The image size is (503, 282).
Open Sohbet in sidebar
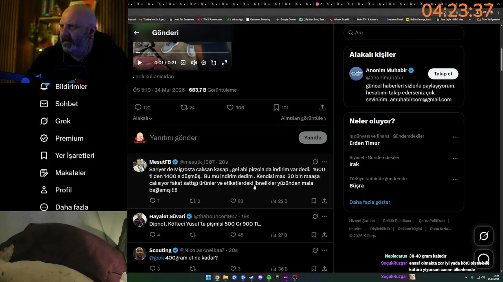(x=59, y=104)
